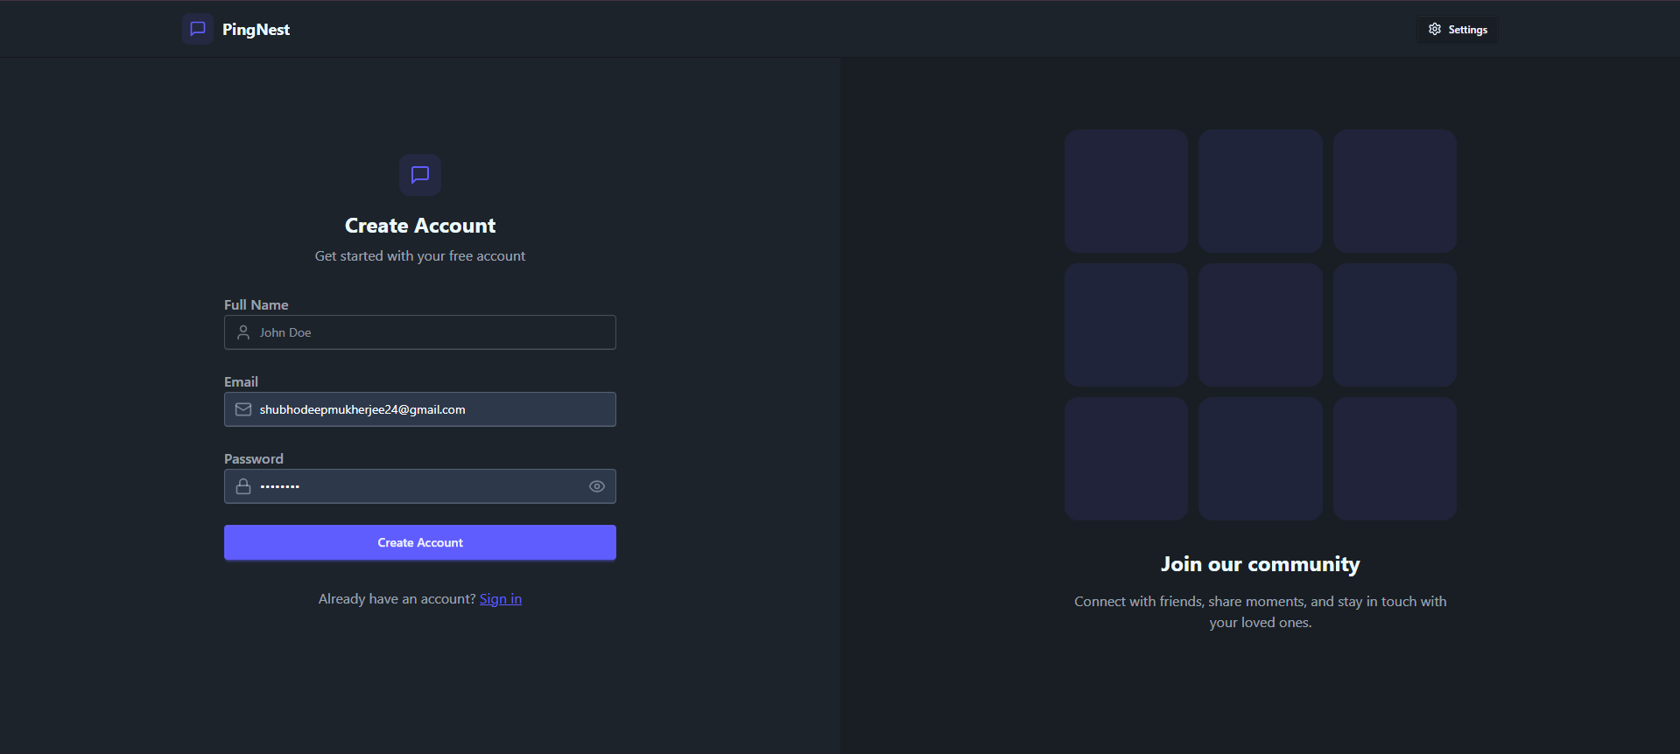1680x754 pixels.
Task: Click the Password label
Action: pos(254,459)
